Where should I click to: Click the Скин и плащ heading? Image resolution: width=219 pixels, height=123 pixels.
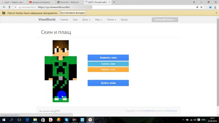click(x=56, y=32)
